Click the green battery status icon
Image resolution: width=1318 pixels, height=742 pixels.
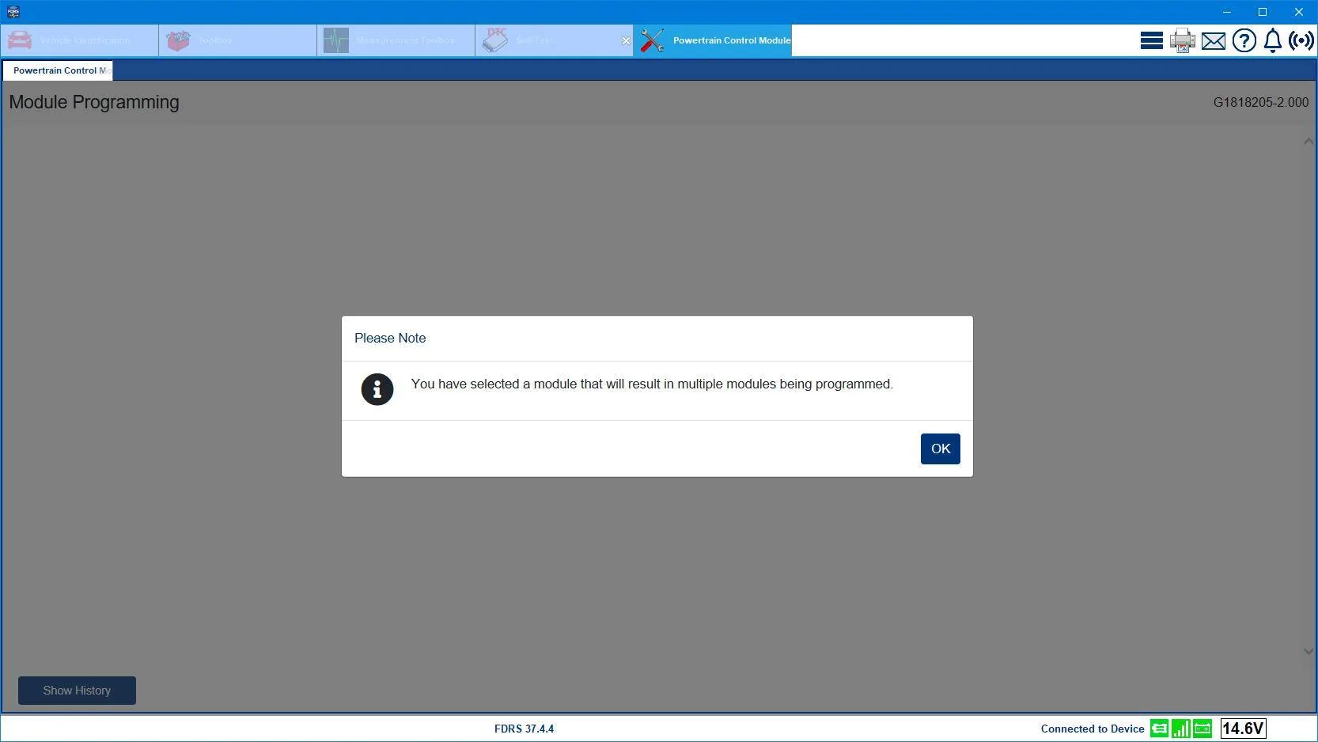point(1202,729)
